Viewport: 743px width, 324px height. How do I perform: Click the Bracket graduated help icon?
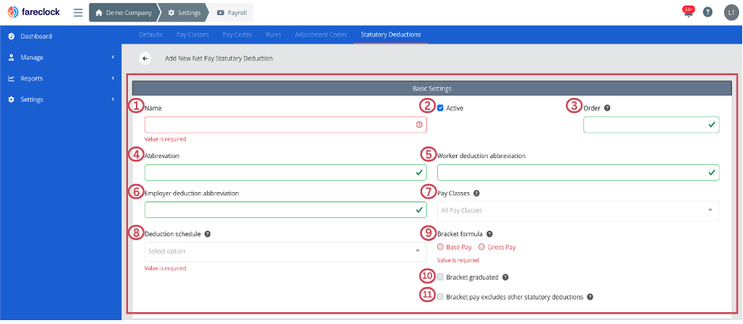click(x=505, y=277)
